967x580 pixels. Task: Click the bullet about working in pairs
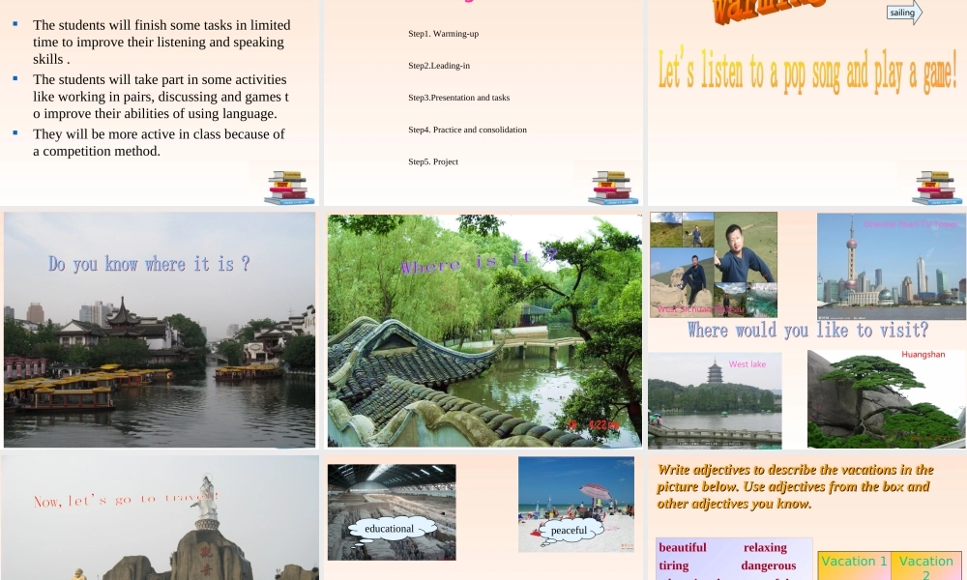(161, 97)
